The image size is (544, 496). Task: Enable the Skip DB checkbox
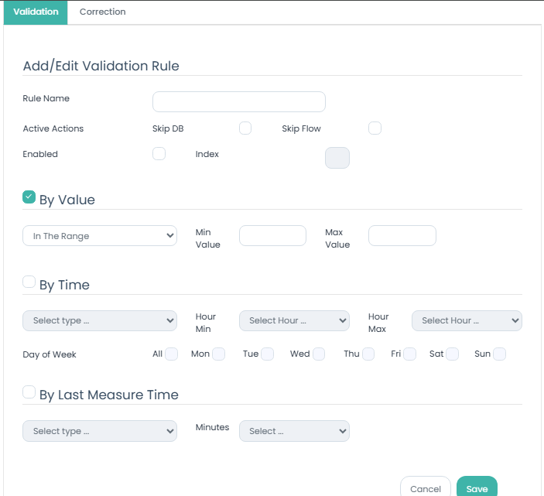click(x=245, y=128)
